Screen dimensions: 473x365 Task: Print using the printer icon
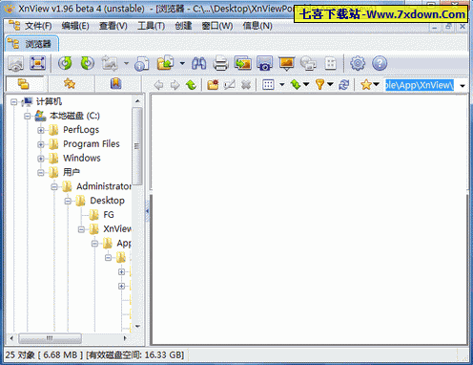[x=220, y=63]
